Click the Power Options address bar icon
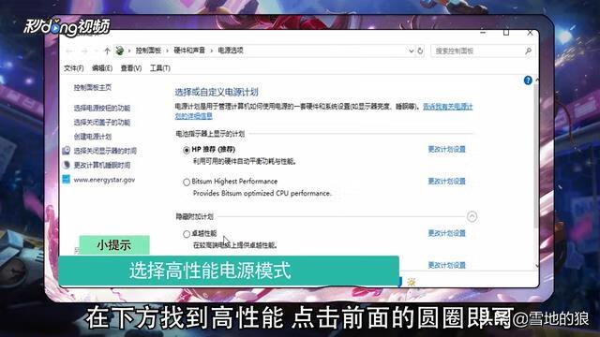 tap(120, 51)
